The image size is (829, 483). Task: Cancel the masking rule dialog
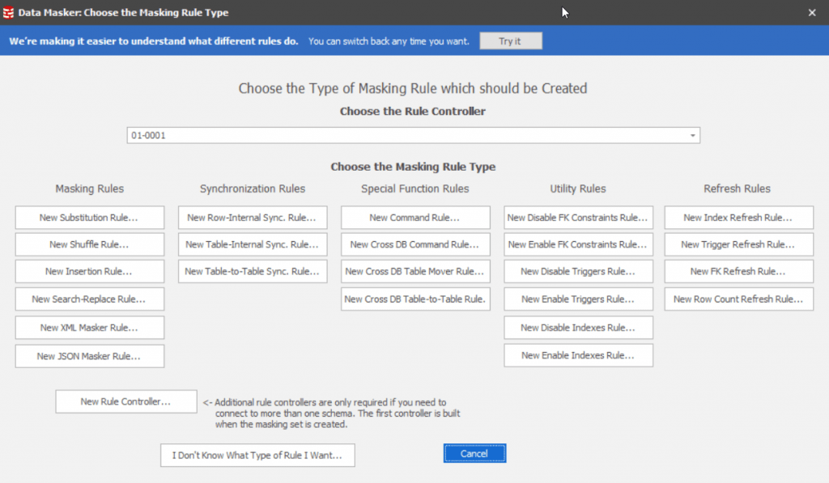click(474, 453)
